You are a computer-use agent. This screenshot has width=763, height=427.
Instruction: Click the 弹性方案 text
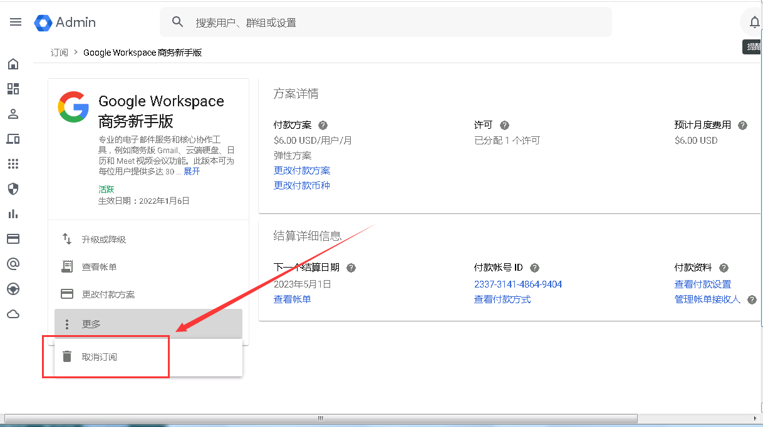tap(293, 156)
